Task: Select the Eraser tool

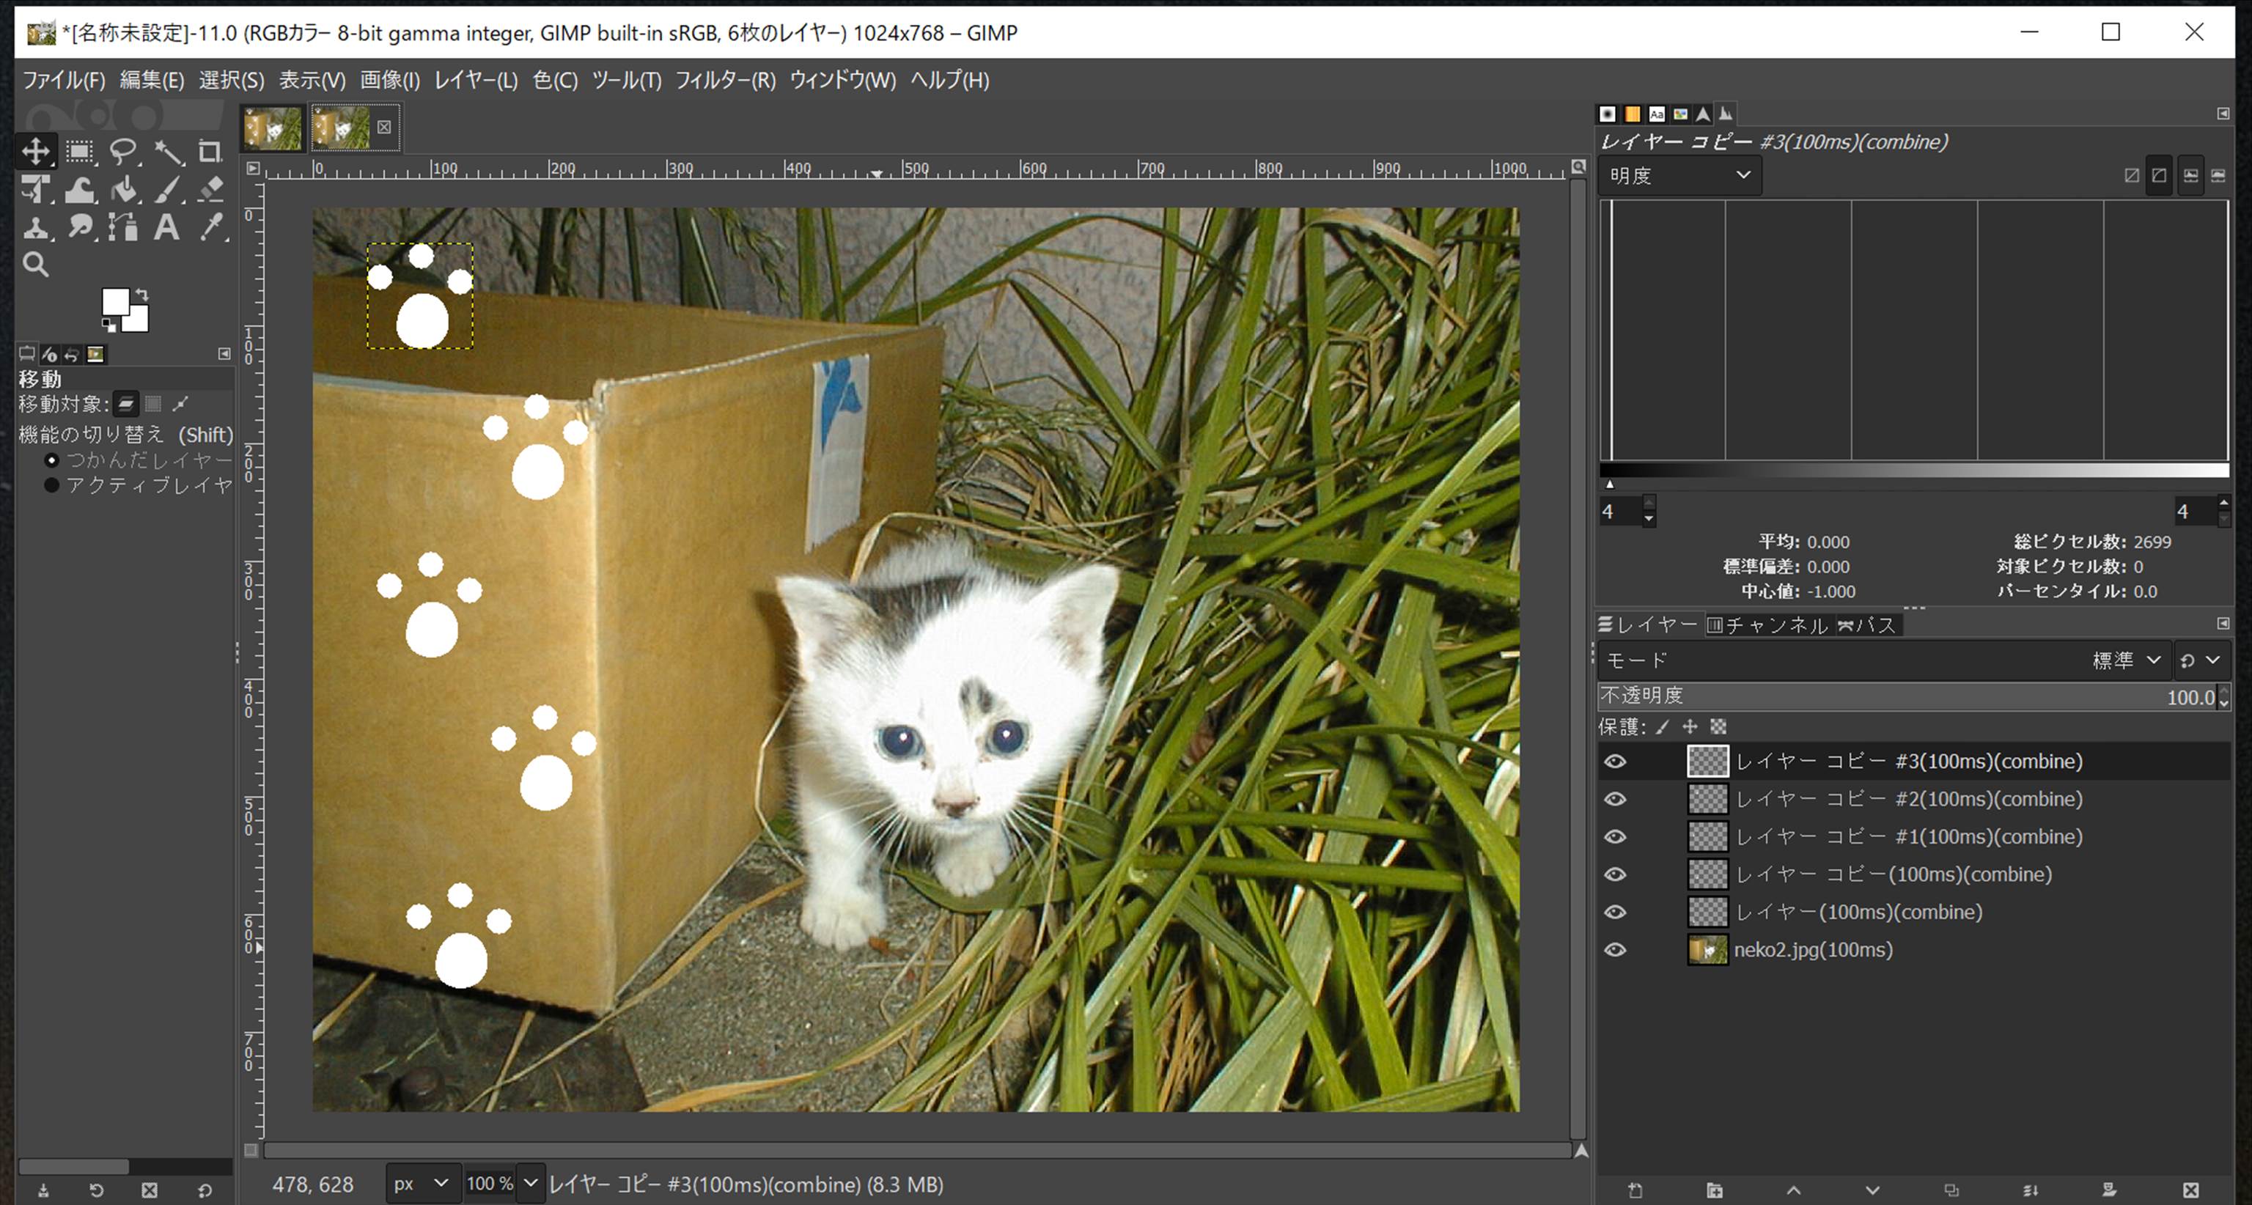Action: [210, 190]
